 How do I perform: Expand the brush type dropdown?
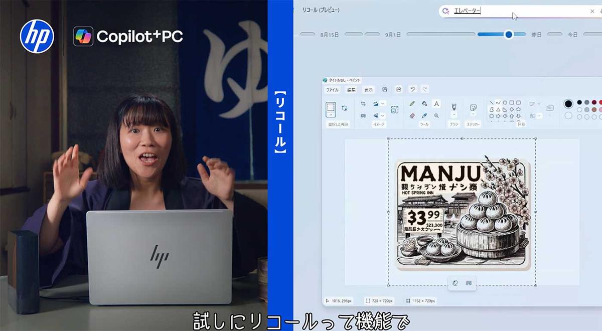pos(454,114)
